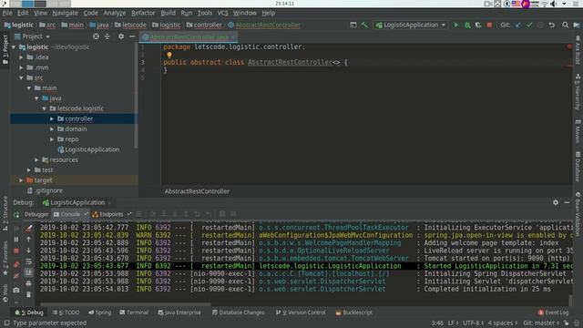Screen dimensions: 583x328
Task: Click View Breakpoints icon in Debug panel
Action: click(16, 264)
